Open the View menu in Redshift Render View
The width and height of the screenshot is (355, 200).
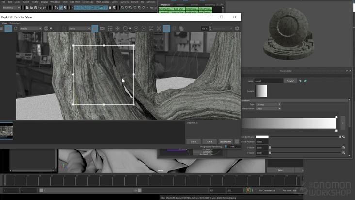4,23
